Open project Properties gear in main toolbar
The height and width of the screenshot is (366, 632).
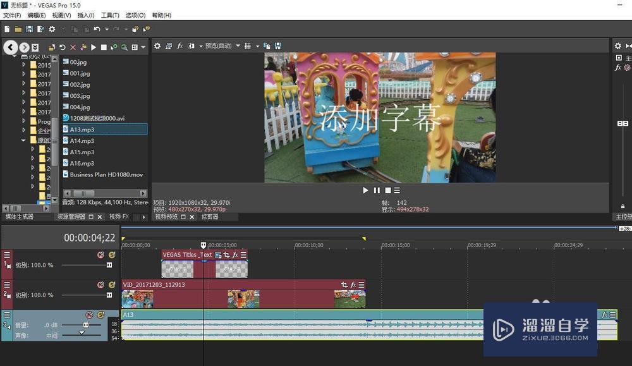click(52, 29)
